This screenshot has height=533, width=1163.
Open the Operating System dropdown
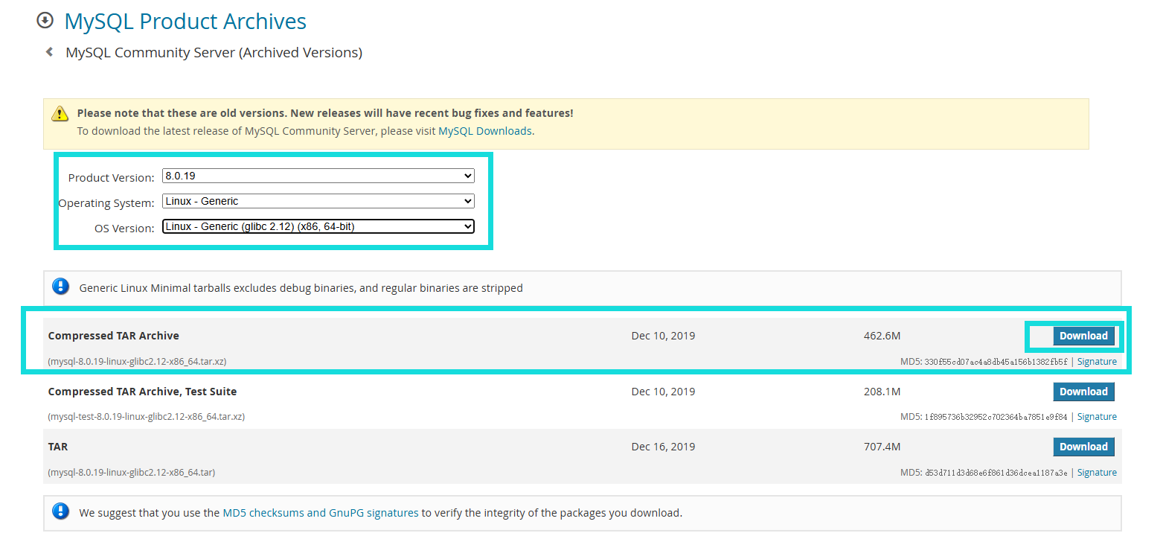(318, 201)
